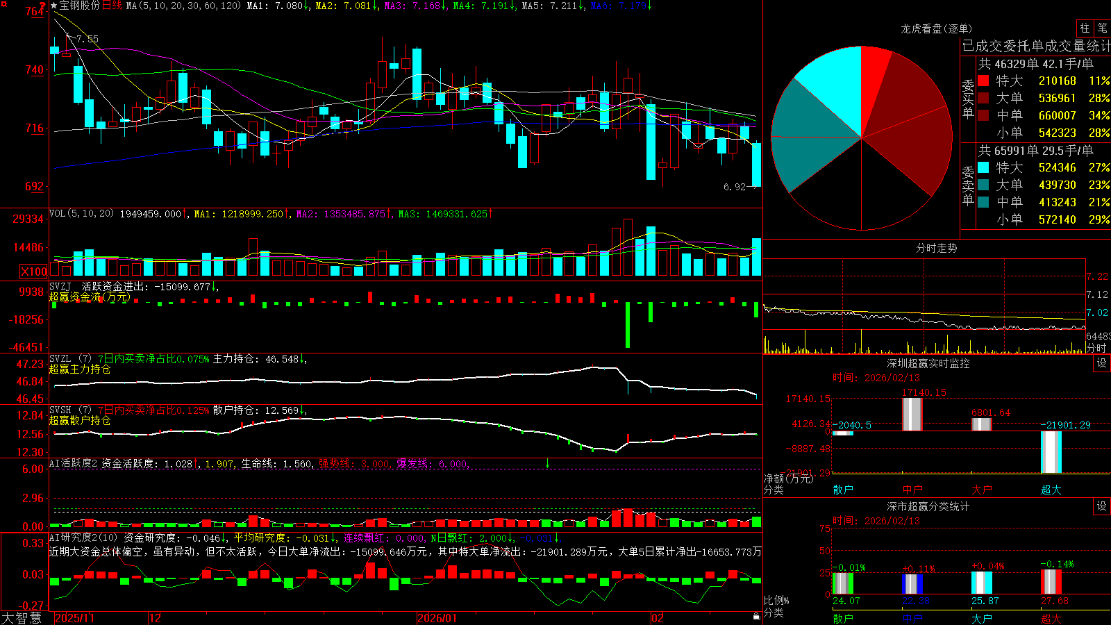Click the dark red 大单 buy legend swatch
This screenshot has width=1111, height=625.
coord(983,98)
